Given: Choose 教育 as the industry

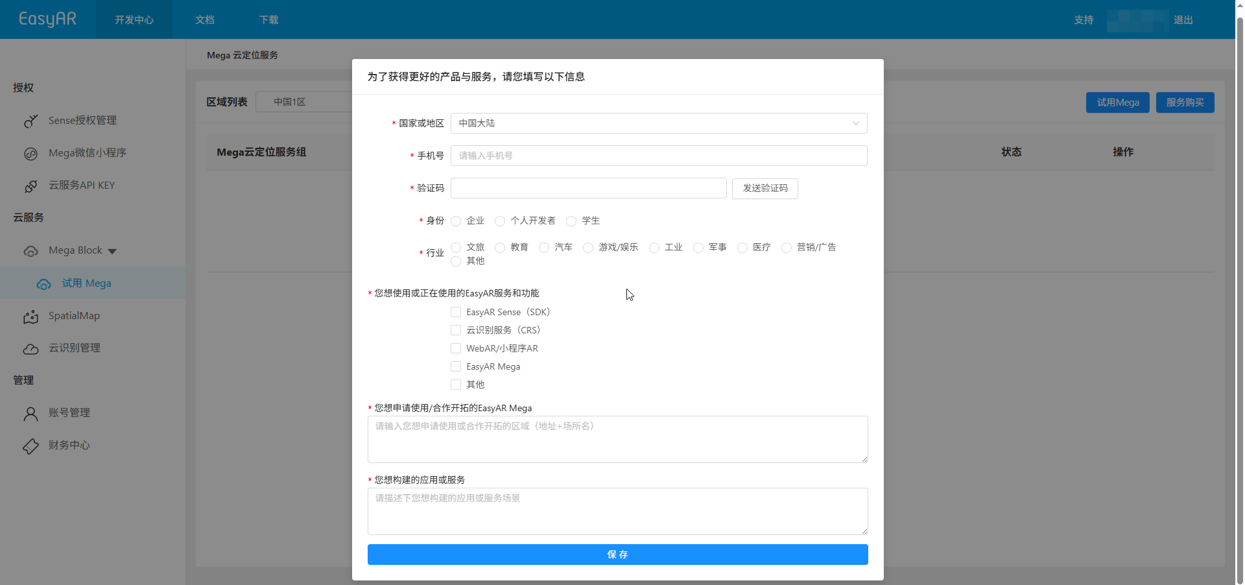Looking at the screenshot, I should pyautogui.click(x=500, y=248).
